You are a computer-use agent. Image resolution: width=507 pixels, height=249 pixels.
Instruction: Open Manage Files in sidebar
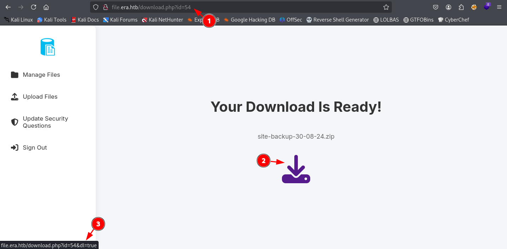[41, 75]
